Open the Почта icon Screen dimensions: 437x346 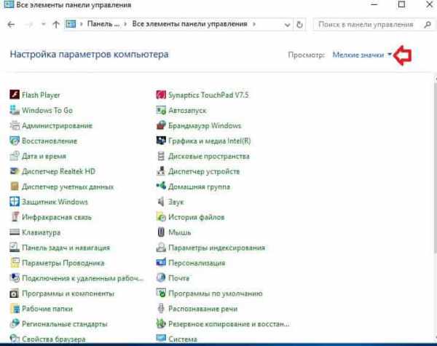161,278
